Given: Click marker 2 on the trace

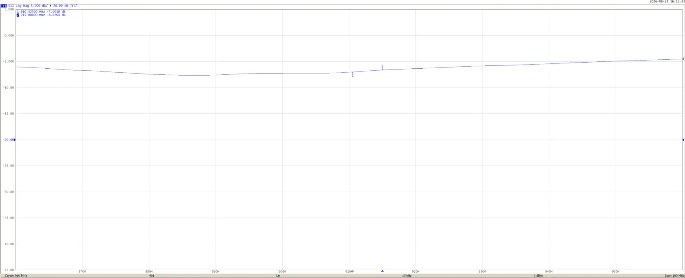Looking at the screenshot, I should pyautogui.click(x=382, y=67).
